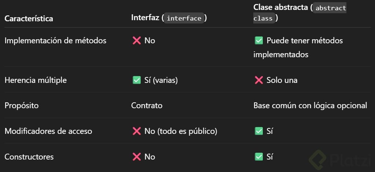Viewport: 375px width, 172px height.
Task: Click the Base común con lógica opcional cell
Action: point(310,106)
